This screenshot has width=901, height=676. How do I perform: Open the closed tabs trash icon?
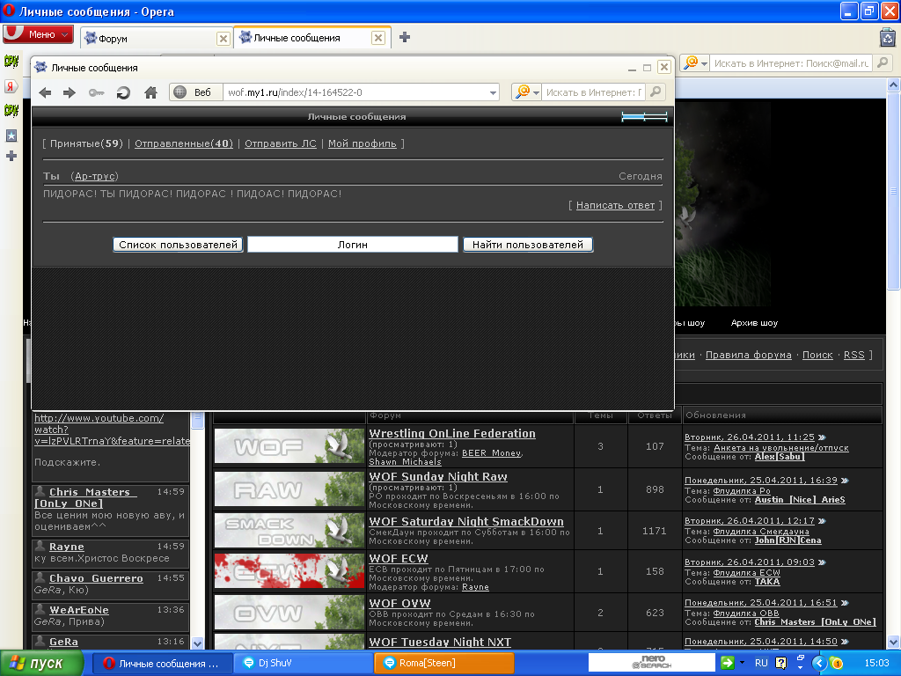(888, 38)
